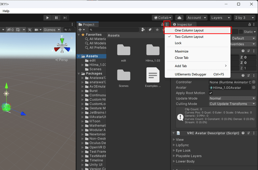Select the Maximize menu item
This screenshot has width=258, height=170.
click(x=197, y=52)
